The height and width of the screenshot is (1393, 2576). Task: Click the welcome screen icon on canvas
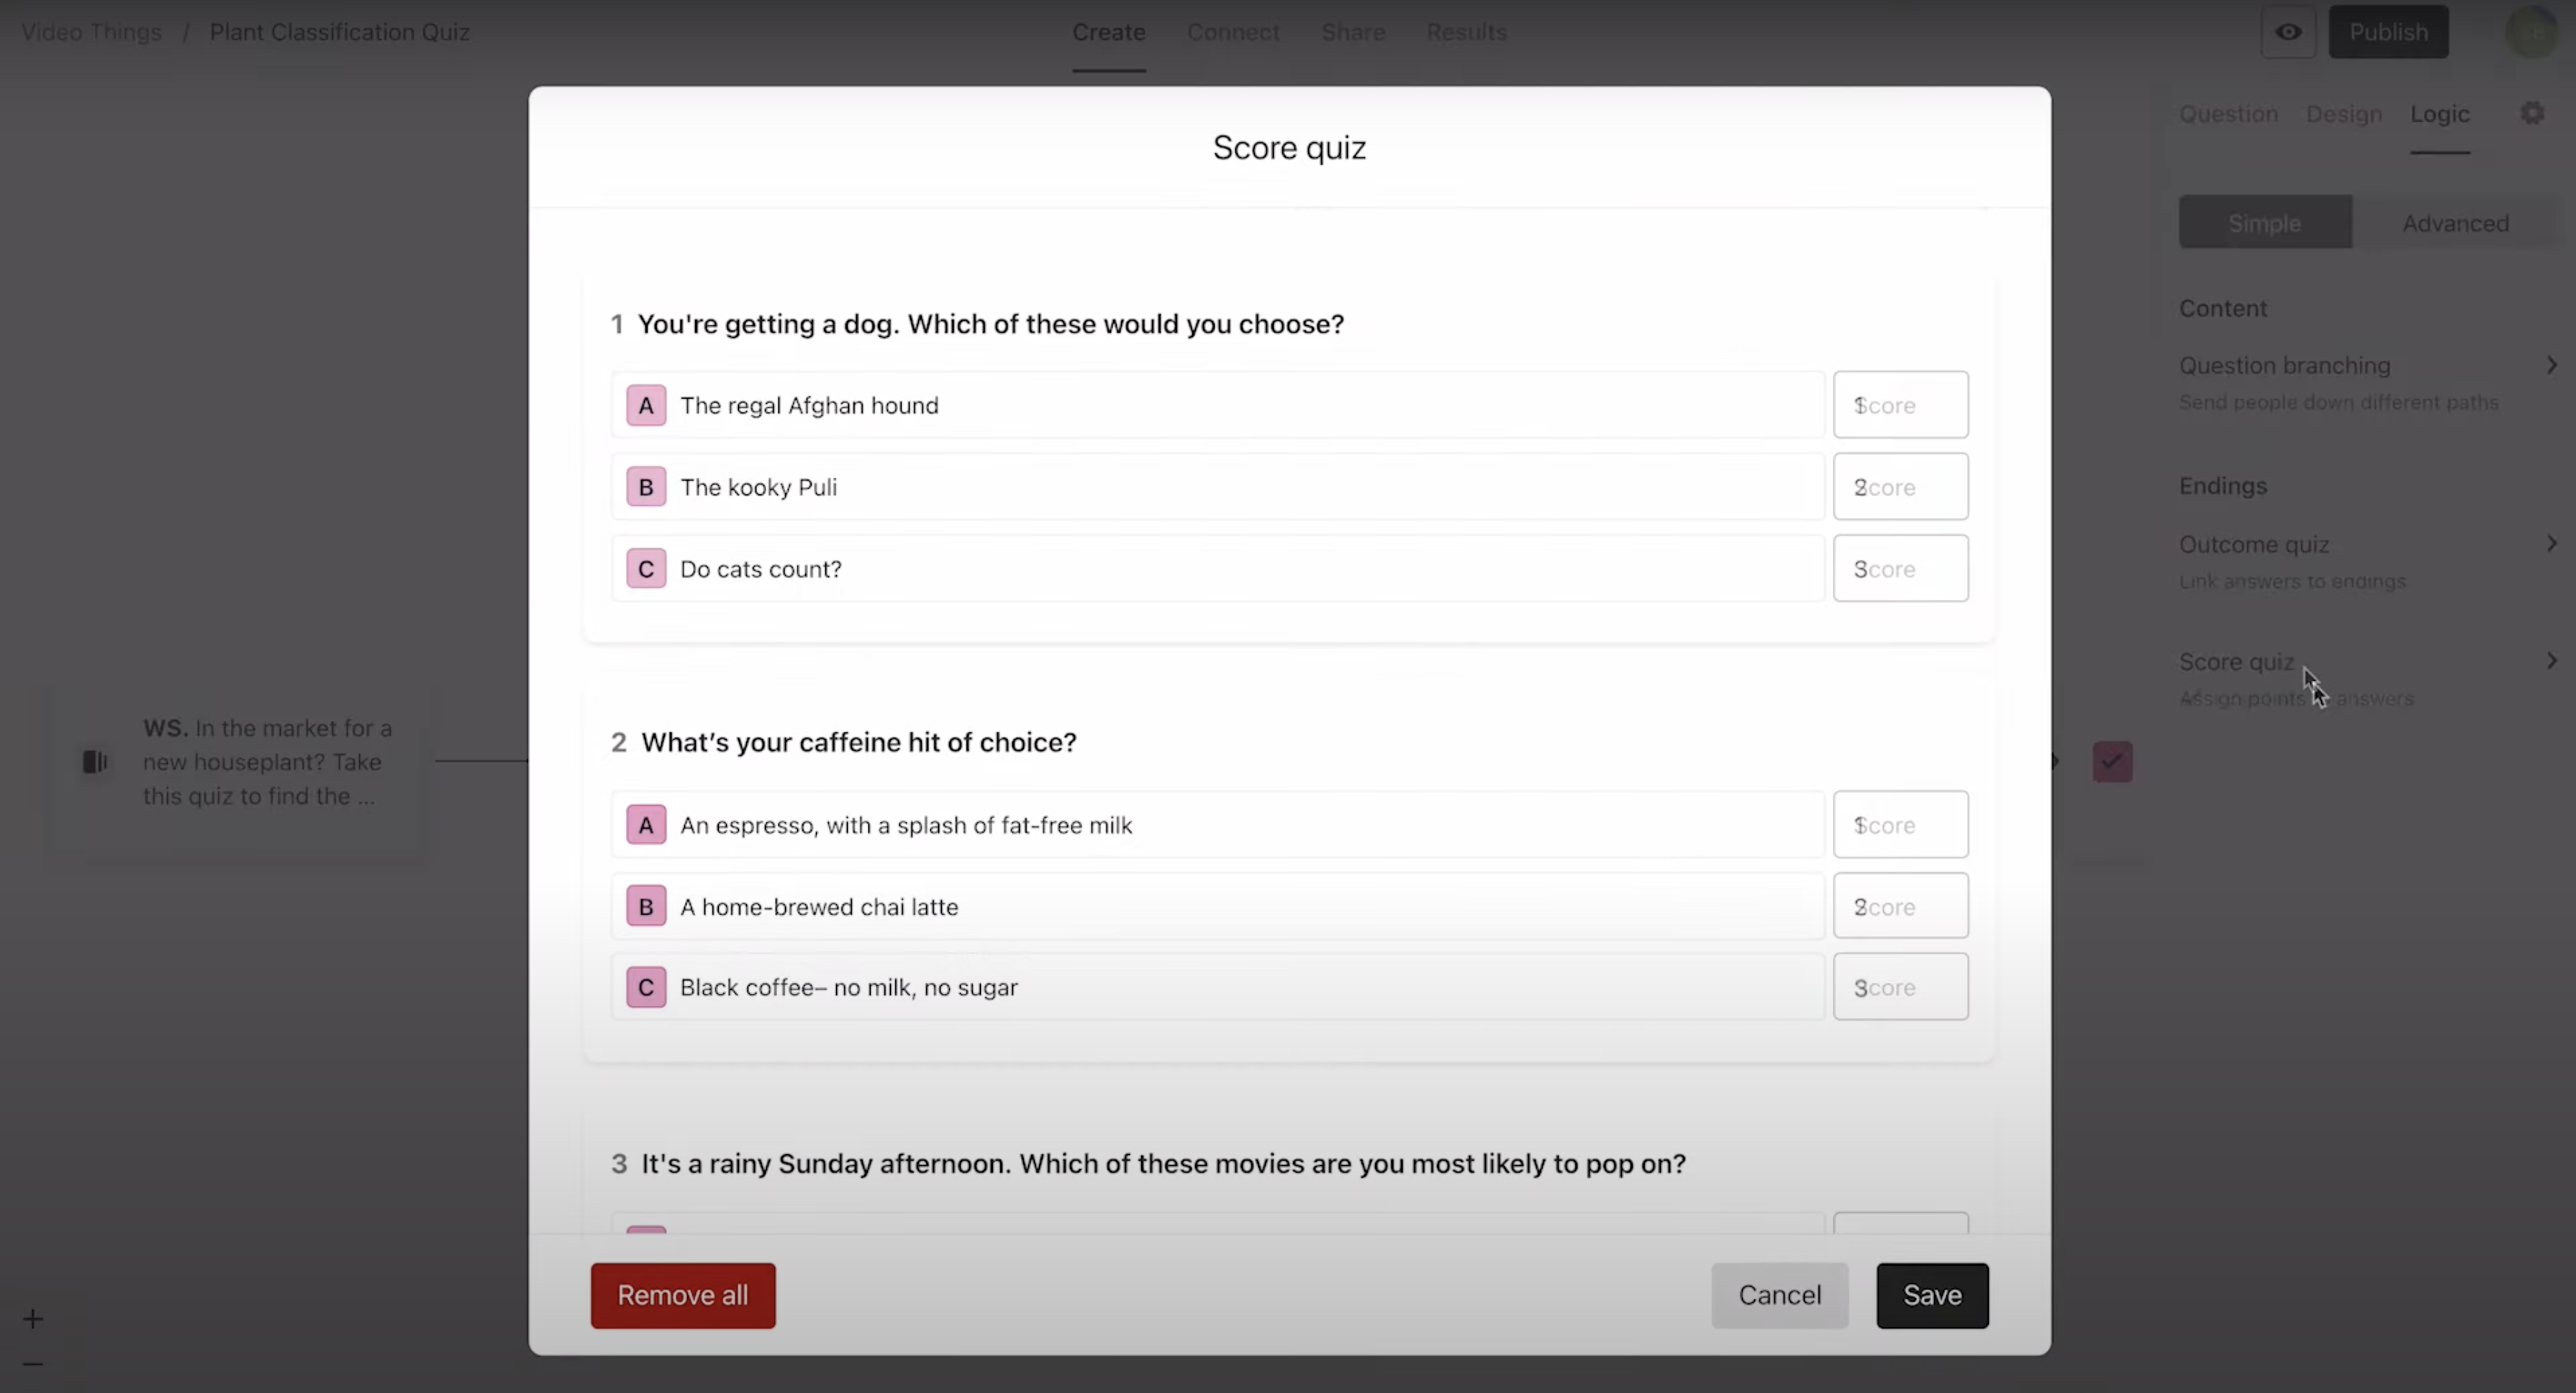(x=95, y=762)
